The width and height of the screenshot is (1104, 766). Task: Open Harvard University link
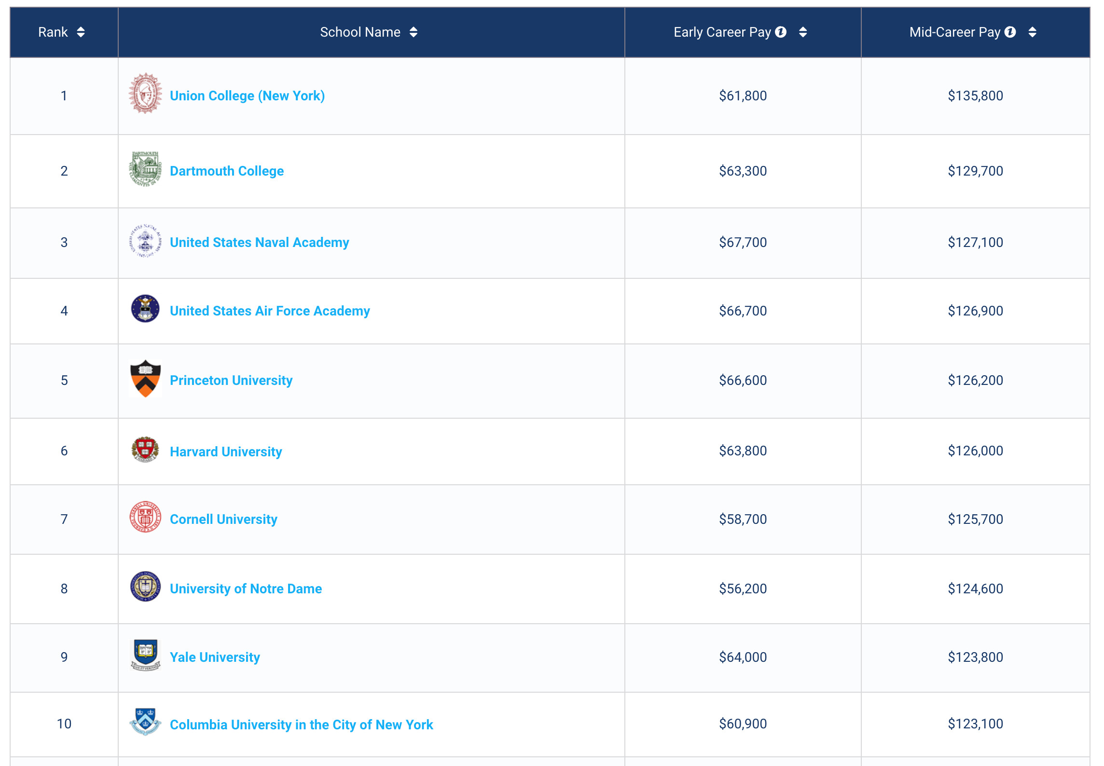pyautogui.click(x=226, y=452)
